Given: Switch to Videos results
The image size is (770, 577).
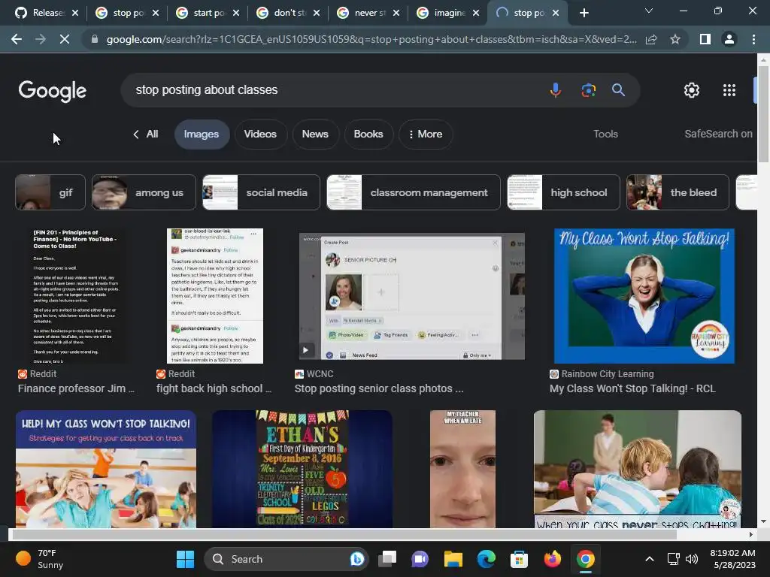Looking at the screenshot, I should coord(260,134).
